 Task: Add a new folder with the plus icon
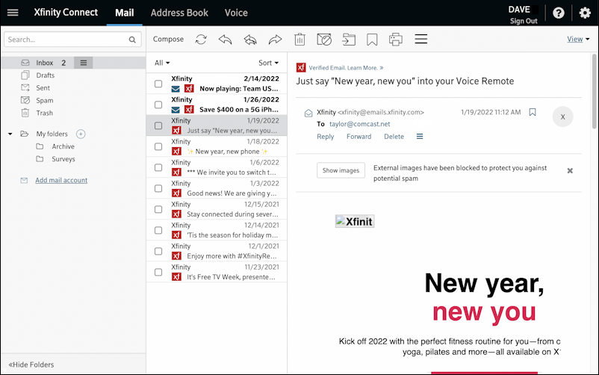tap(81, 134)
